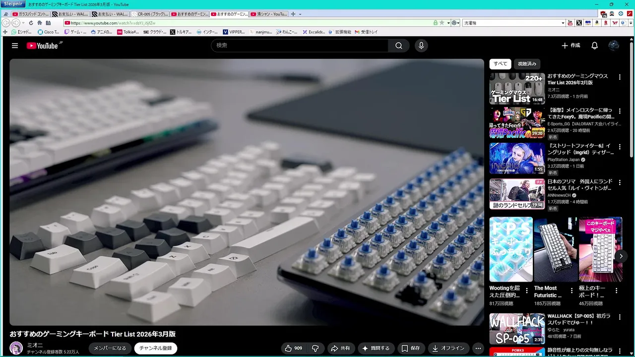Open the INGRID Street Fighter thumbnail
Viewport: 635px width, 357px height.
coord(517,159)
